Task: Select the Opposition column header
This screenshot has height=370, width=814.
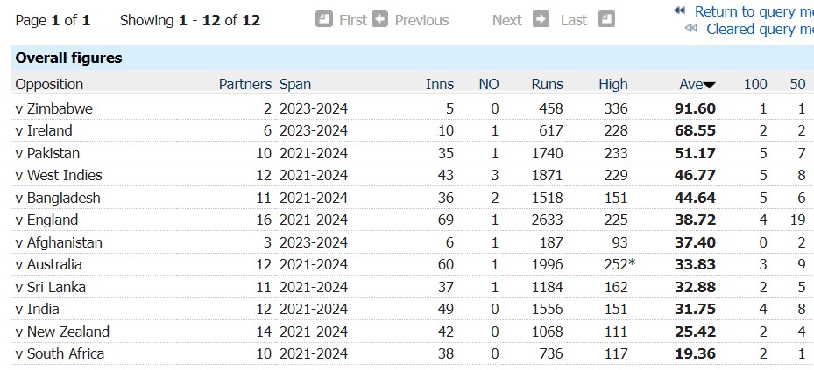Action: click(x=49, y=85)
